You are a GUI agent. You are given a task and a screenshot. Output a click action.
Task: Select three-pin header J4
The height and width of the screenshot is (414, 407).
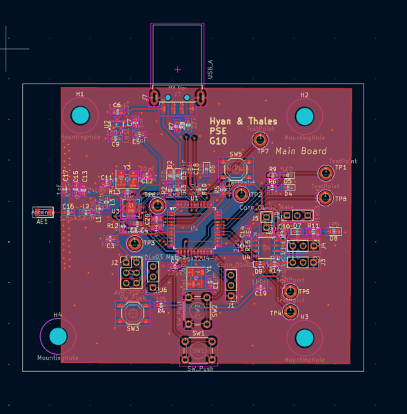tap(303, 246)
